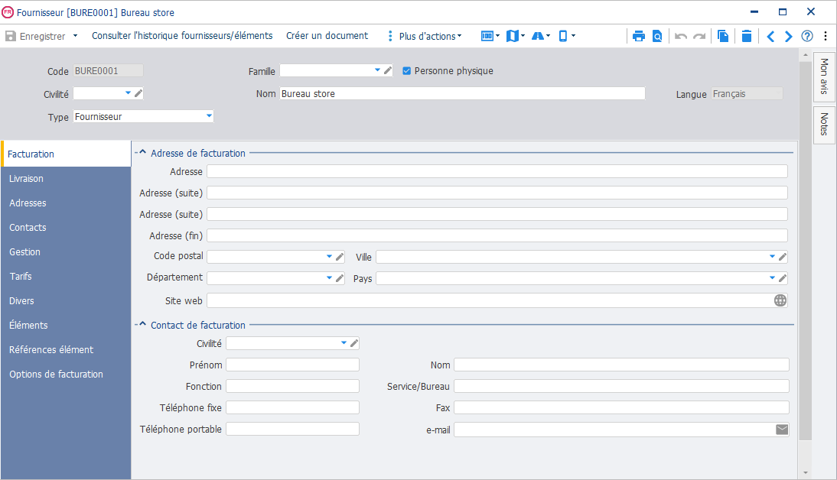
Task: Click the duplicate record icon
Action: tap(723, 36)
